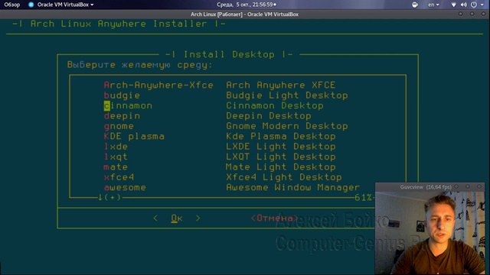Click Awesome Window Manager description
The height and width of the screenshot is (275, 490).
[x=292, y=188]
